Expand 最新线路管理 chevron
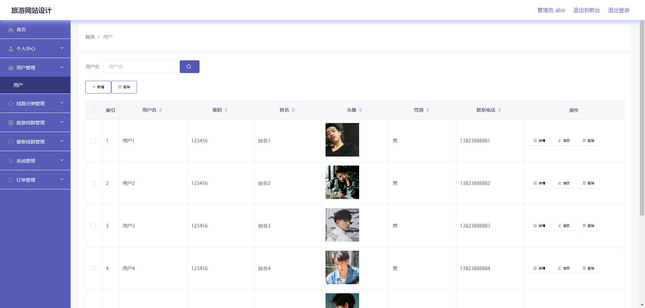645x308 pixels. coord(62,141)
